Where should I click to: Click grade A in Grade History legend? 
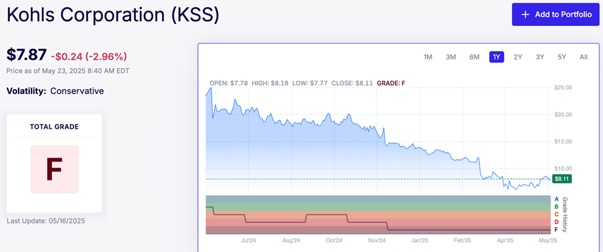(x=556, y=199)
